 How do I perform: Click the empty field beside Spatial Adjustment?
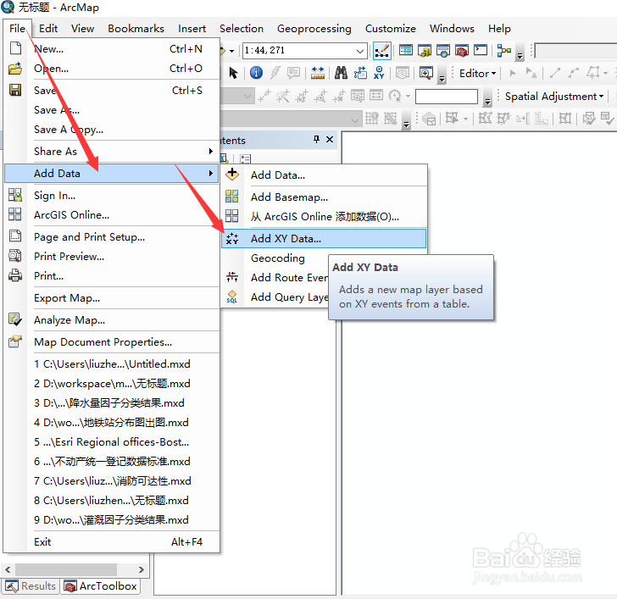click(447, 97)
